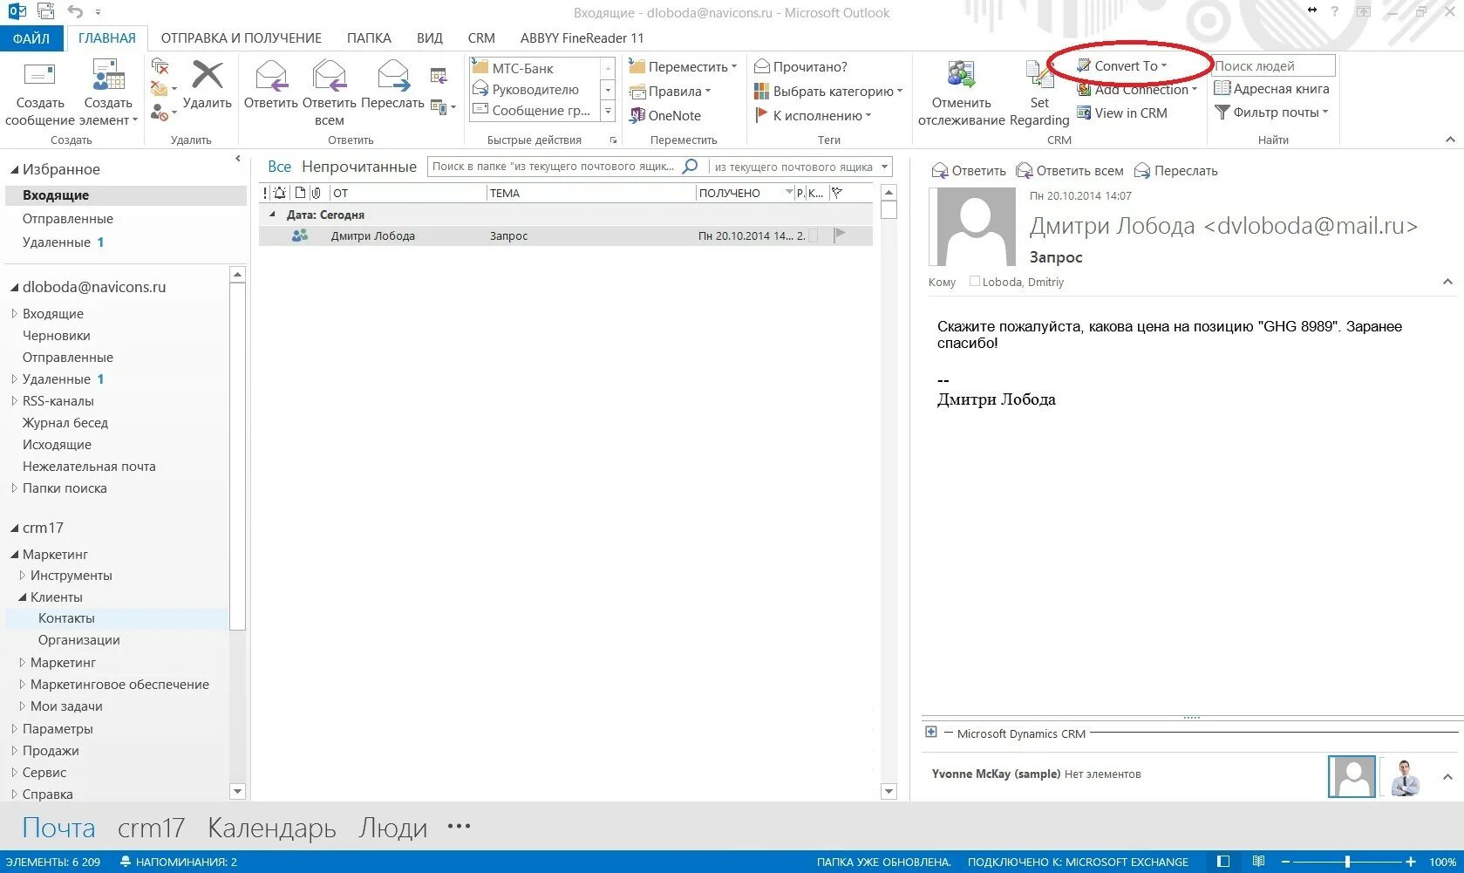This screenshot has width=1464, height=873.
Task: Click the search magnifier icon
Action: coord(690,167)
